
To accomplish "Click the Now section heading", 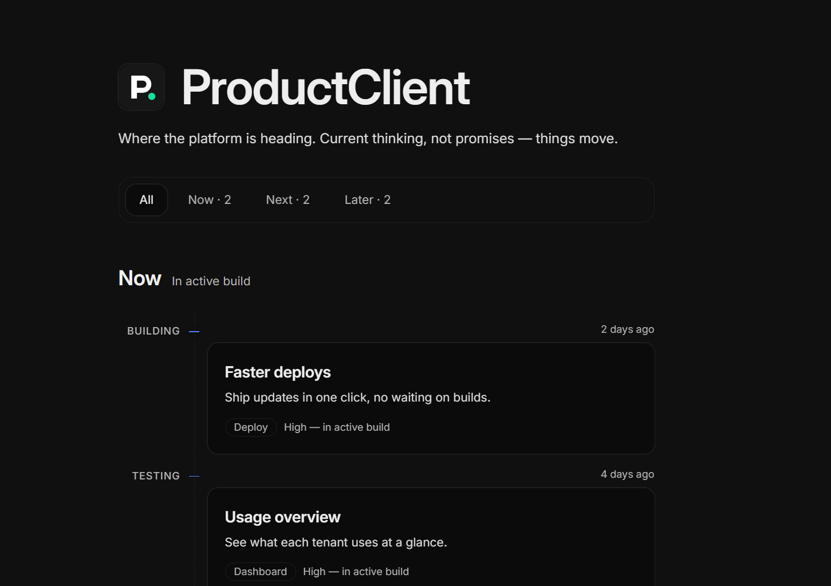I will [x=140, y=278].
